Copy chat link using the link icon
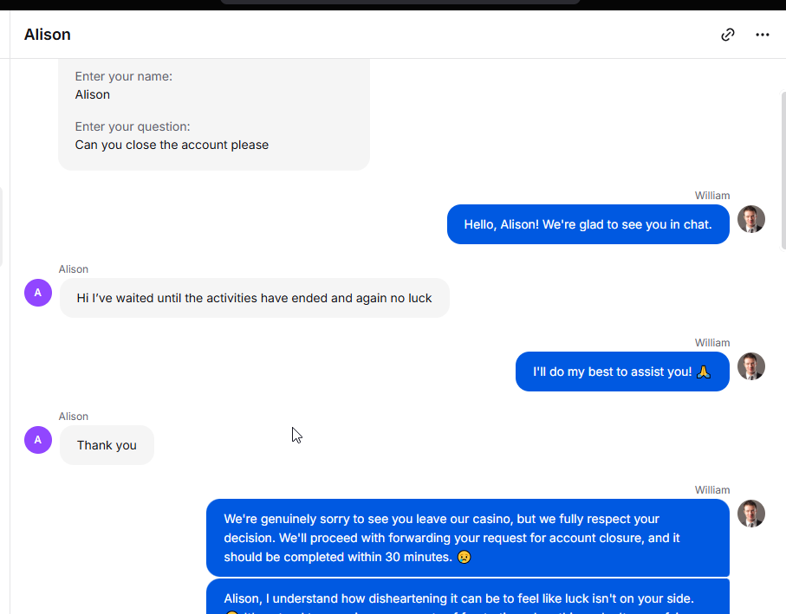The width and height of the screenshot is (786, 614). pos(727,35)
